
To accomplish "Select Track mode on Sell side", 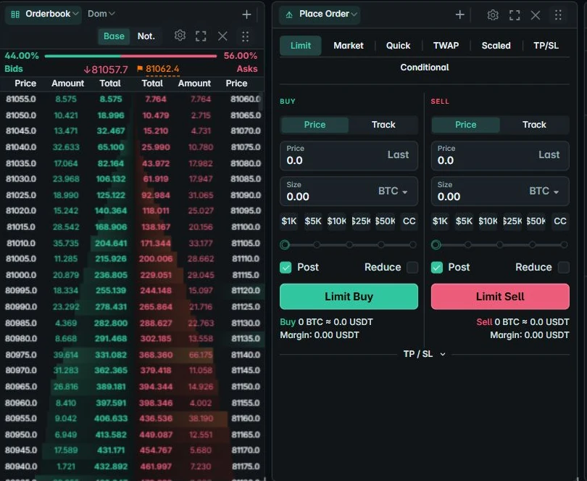I will click(x=534, y=125).
